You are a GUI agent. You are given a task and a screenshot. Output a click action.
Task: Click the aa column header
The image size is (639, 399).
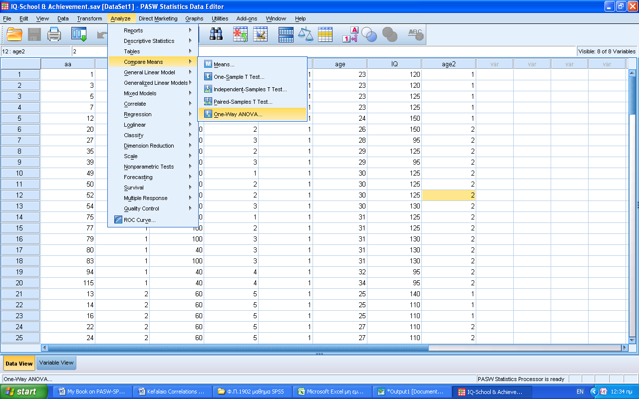click(68, 64)
